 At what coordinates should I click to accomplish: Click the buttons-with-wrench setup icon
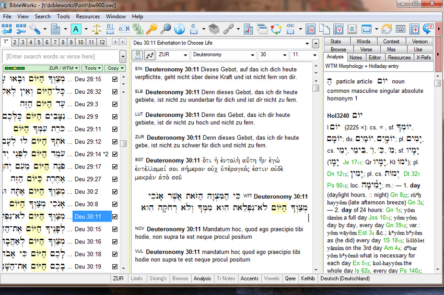[x=21, y=29]
